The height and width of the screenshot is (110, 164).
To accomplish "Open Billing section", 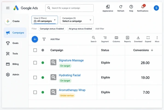I will coord(12,64).
